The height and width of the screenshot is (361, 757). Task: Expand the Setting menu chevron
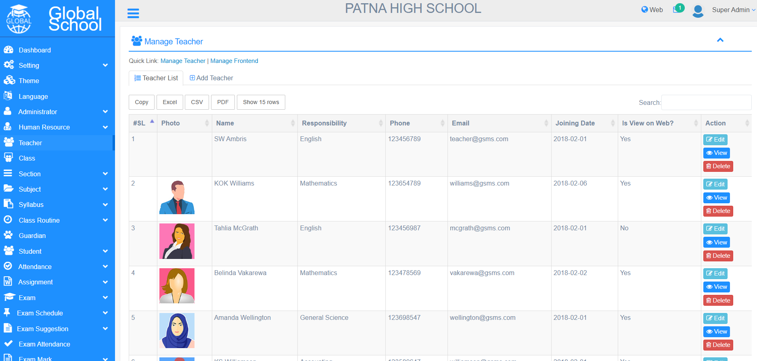click(105, 65)
